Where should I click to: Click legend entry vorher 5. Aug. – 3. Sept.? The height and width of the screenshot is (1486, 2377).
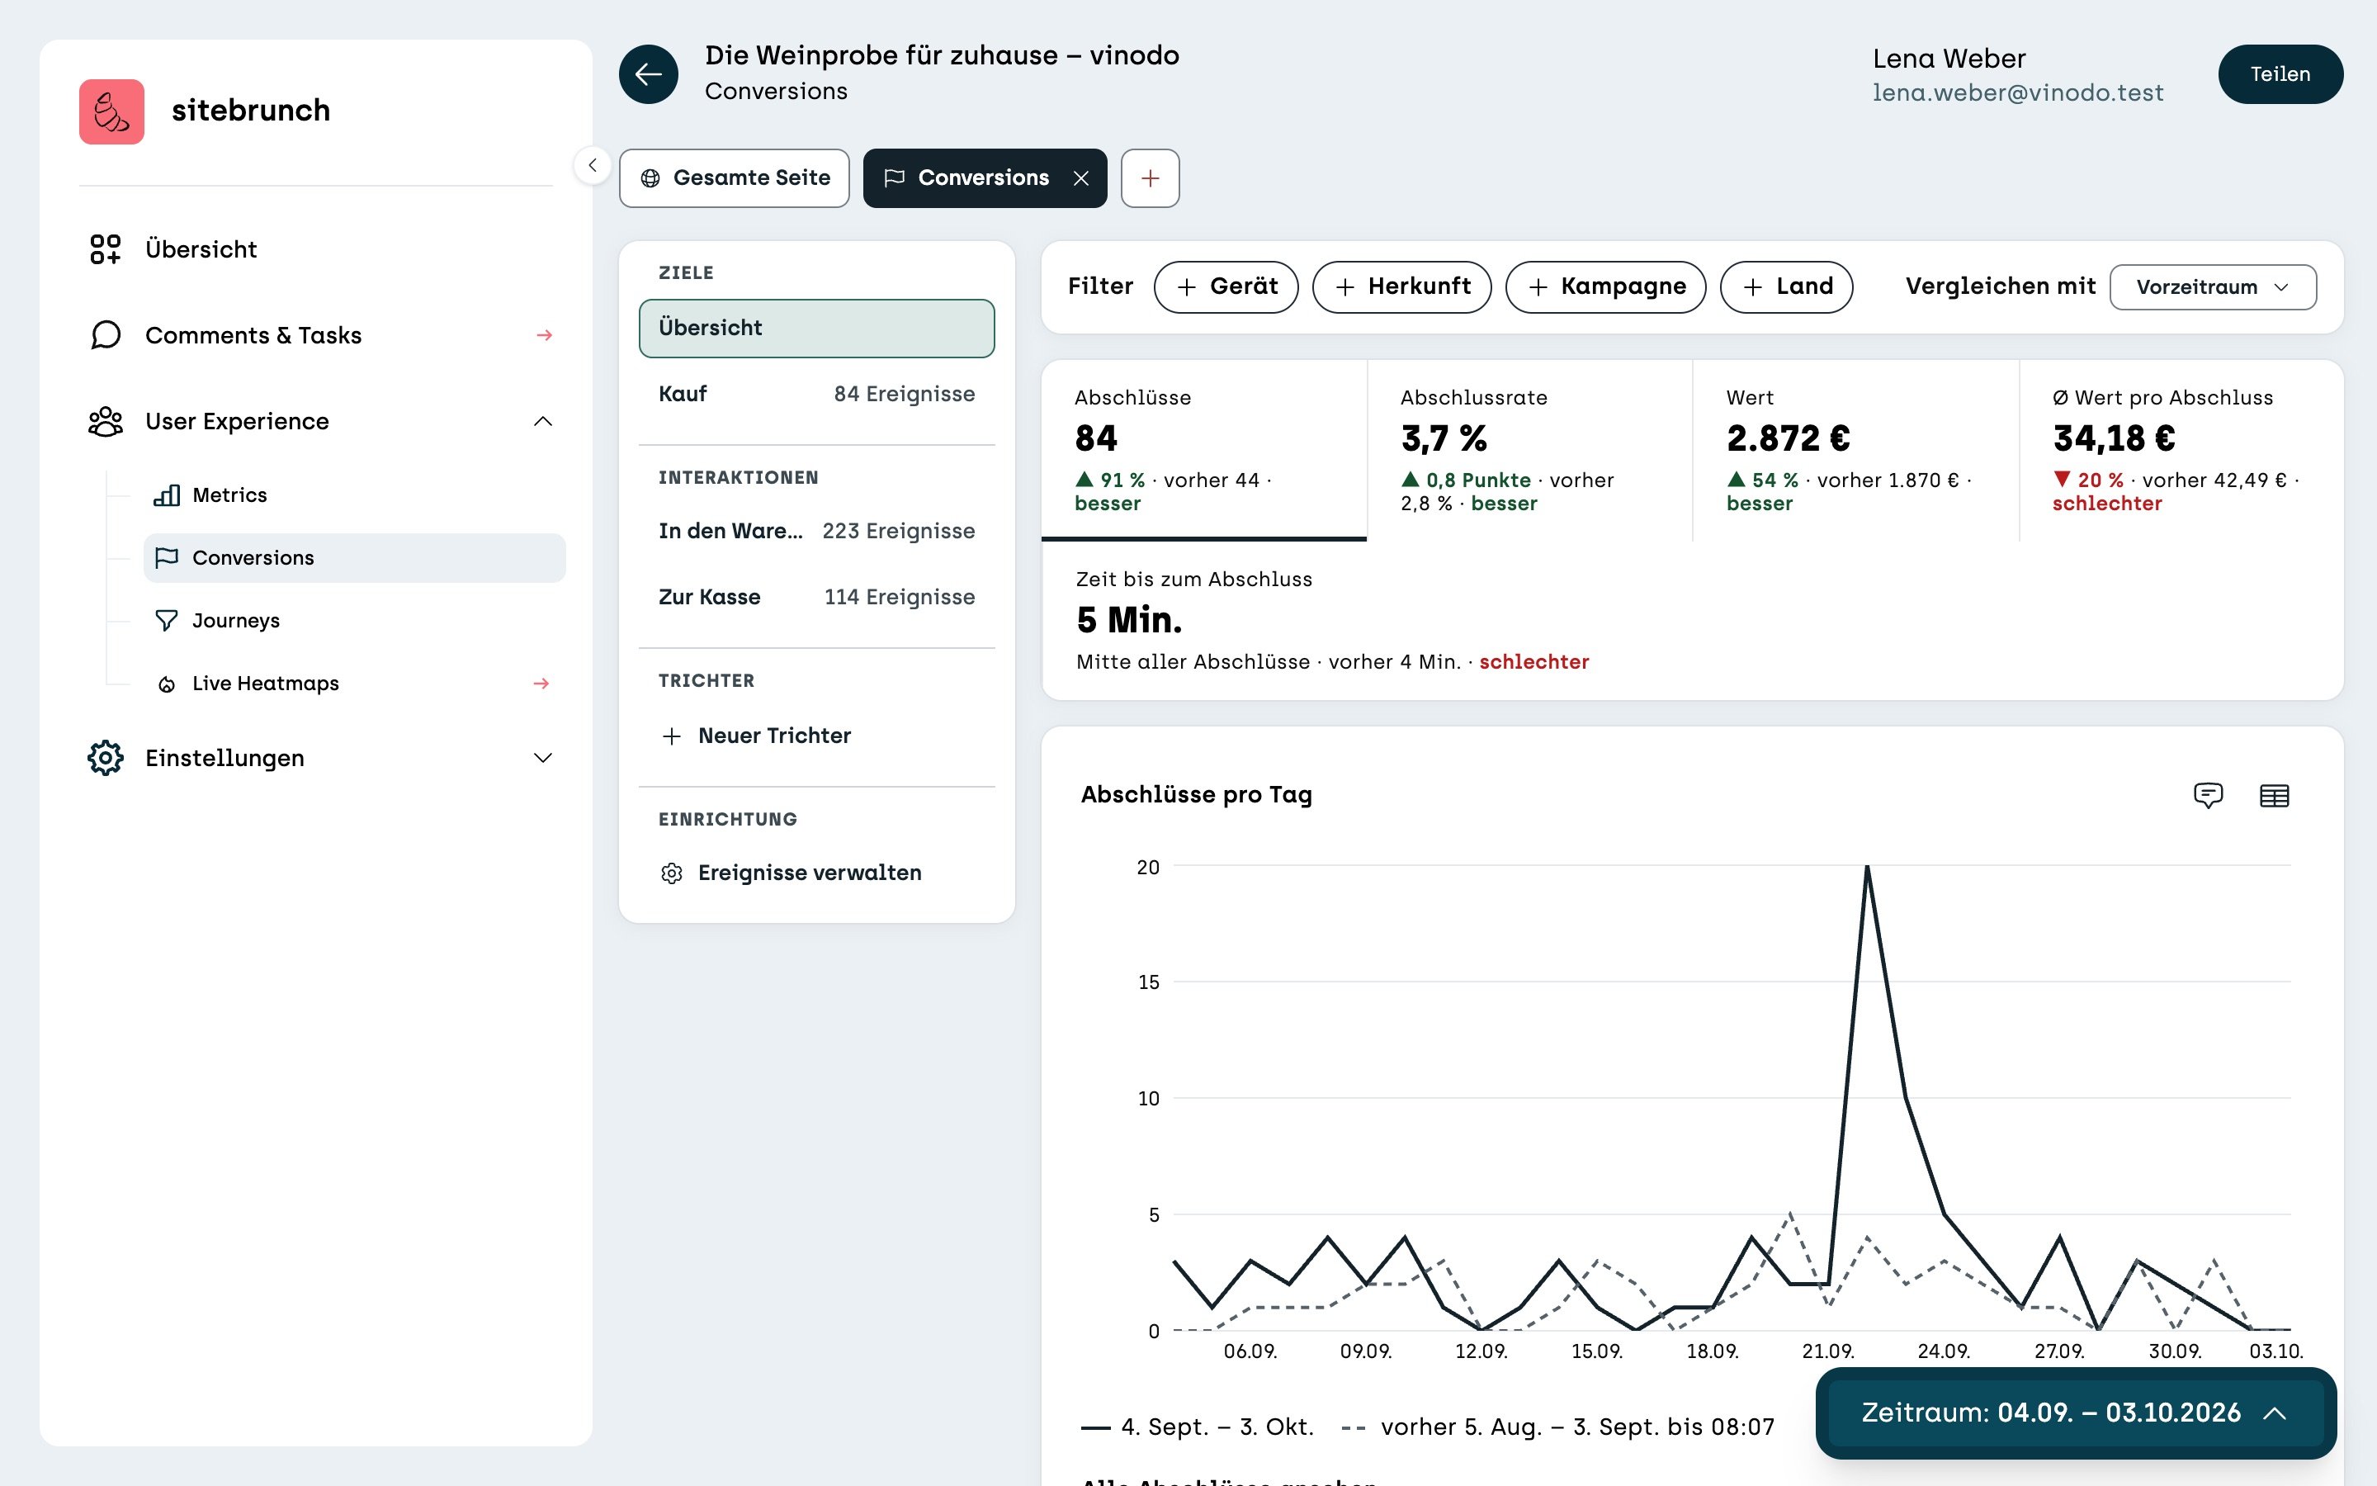pyautogui.click(x=1557, y=1426)
